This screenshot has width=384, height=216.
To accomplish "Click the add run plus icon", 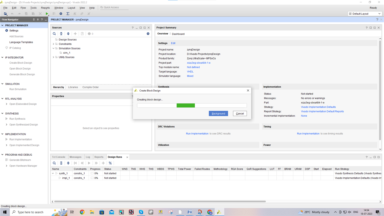I will [103, 163].
